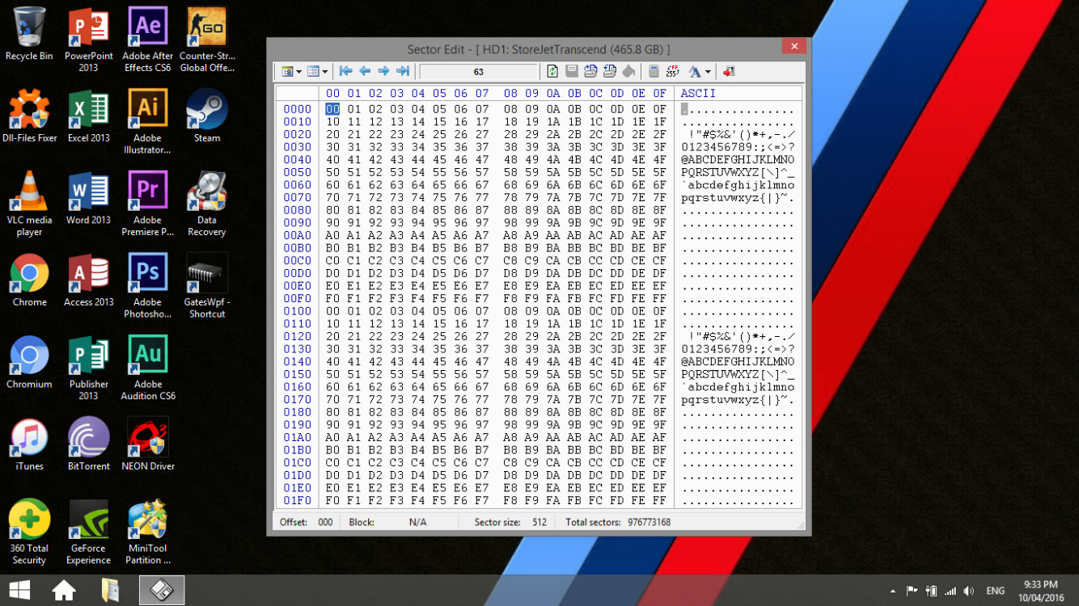The width and height of the screenshot is (1079, 606).
Task: Close the Sector Edit window
Action: tap(793, 47)
